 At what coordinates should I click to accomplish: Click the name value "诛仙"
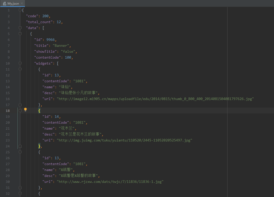click(65, 87)
